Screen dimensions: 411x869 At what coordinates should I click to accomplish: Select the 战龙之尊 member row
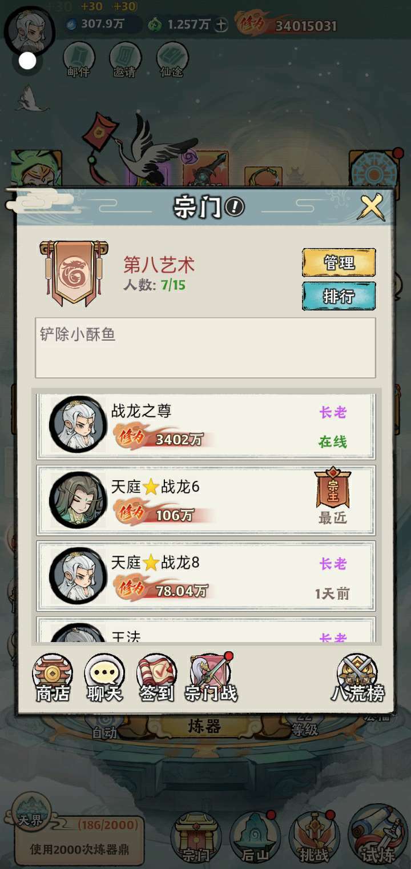pyautogui.click(x=206, y=426)
